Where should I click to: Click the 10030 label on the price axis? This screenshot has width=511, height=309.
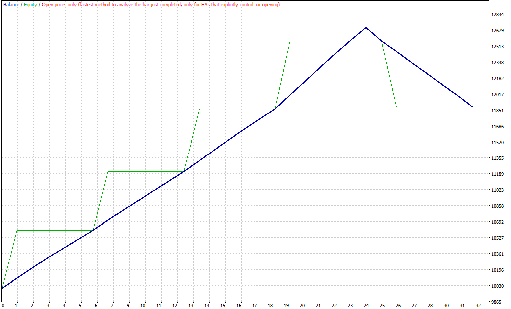(497, 286)
